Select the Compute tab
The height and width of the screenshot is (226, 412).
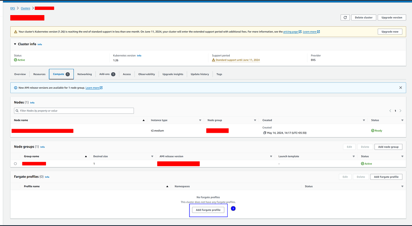click(61, 74)
